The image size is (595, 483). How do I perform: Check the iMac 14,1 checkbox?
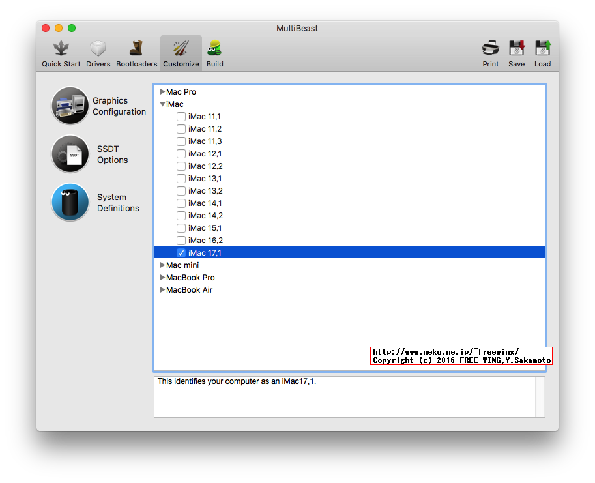tap(181, 203)
